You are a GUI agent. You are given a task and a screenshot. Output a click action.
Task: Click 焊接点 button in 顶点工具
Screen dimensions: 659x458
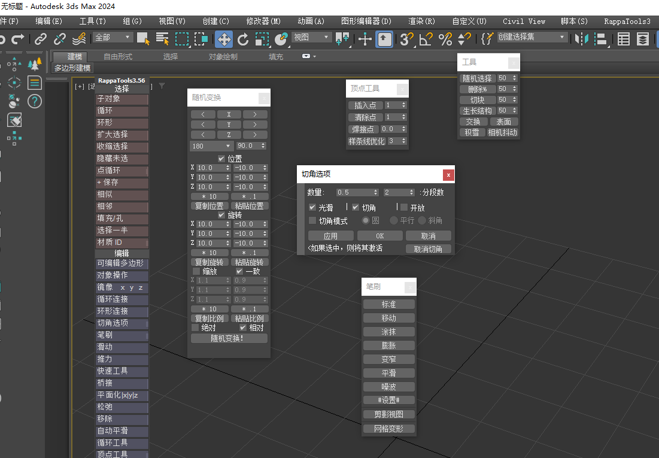tap(363, 129)
